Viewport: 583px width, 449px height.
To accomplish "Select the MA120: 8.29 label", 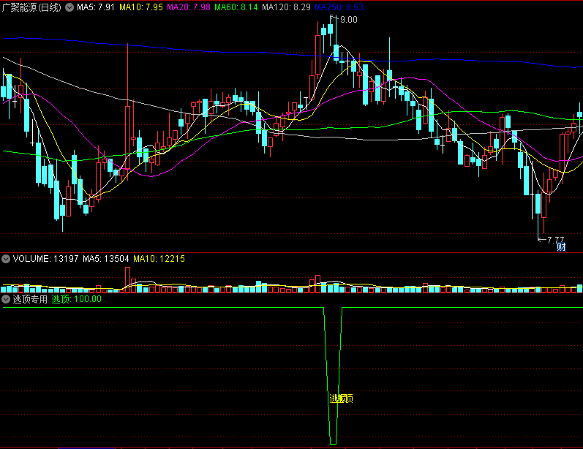I will 286,7.
